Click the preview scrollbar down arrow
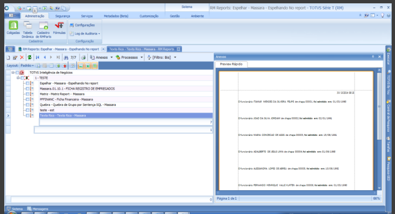This screenshot has width=395, height=214. click(379, 188)
